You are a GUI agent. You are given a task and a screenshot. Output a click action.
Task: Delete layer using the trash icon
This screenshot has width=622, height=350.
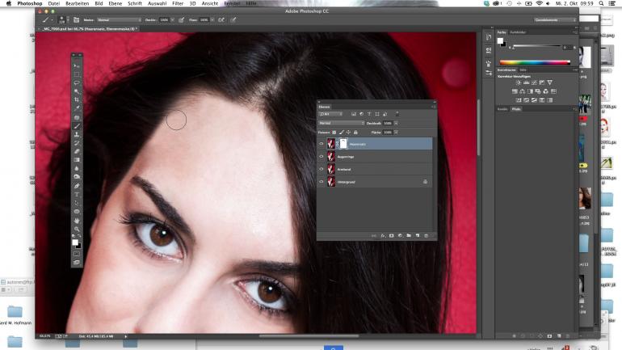point(426,236)
